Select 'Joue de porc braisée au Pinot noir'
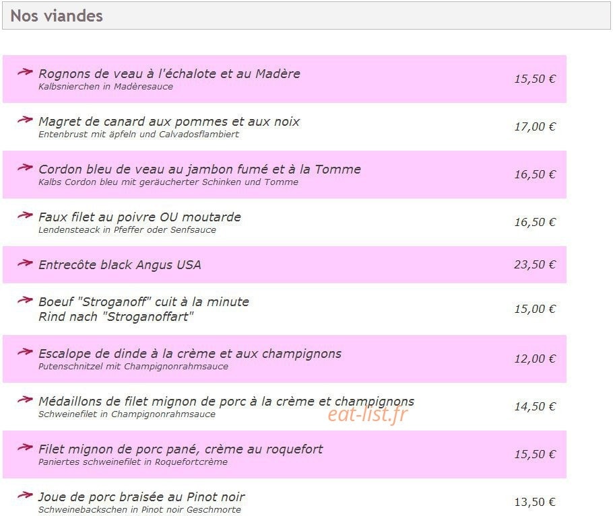 [141, 497]
